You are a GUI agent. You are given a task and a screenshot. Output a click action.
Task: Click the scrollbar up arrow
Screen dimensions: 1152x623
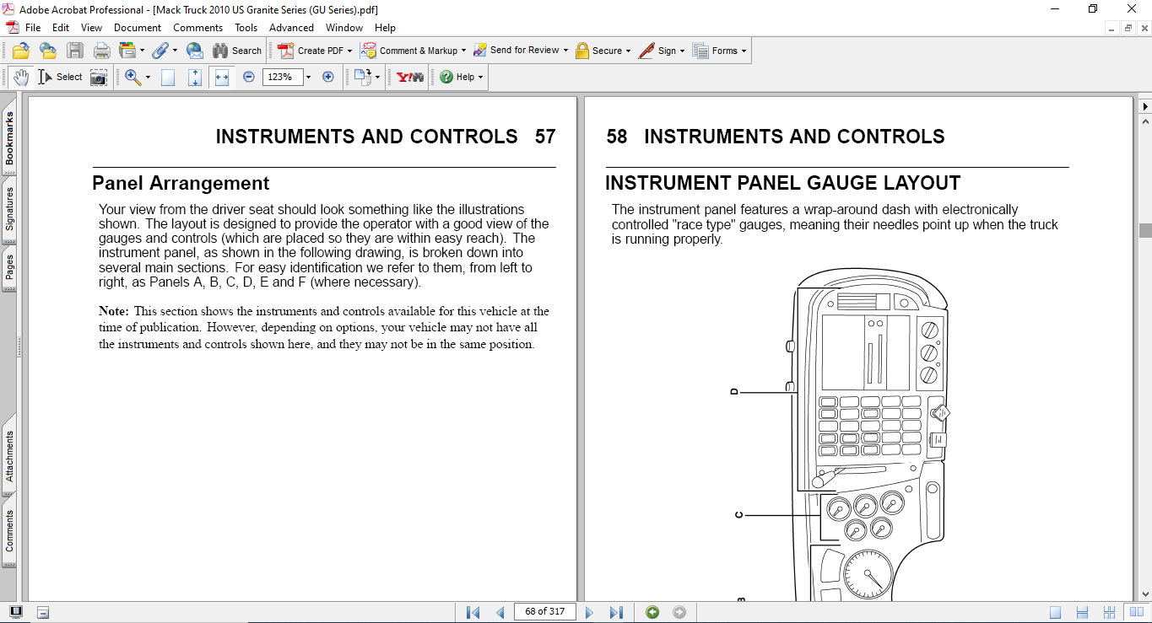coord(1145,121)
